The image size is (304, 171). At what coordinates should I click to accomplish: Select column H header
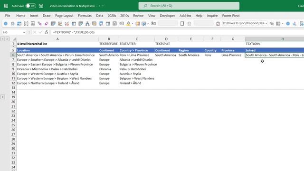click(275, 39)
